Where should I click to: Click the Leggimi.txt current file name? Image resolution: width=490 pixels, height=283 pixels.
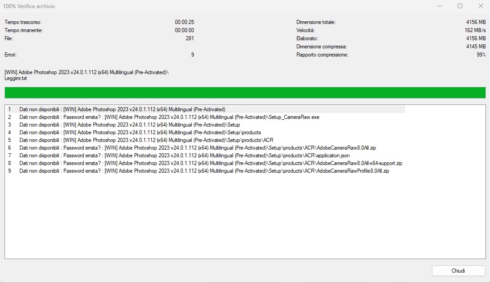[15, 79]
